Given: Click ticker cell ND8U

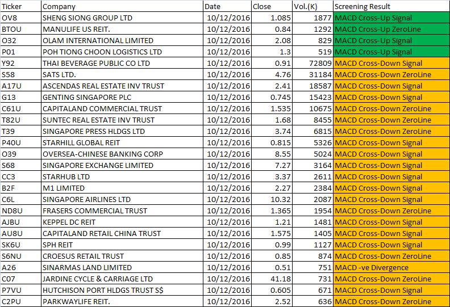Looking at the screenshot, I should pyautogui.click(x=20, y=211).
